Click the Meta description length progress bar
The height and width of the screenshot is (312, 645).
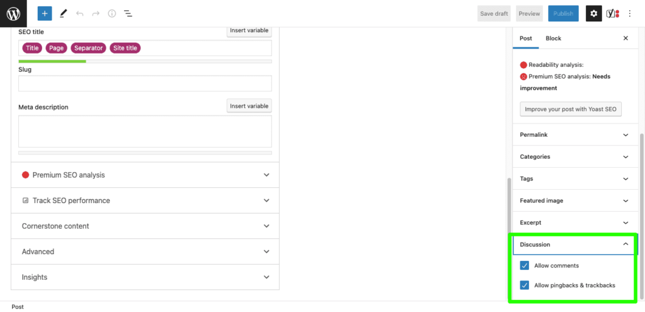[x=146, y=153]
